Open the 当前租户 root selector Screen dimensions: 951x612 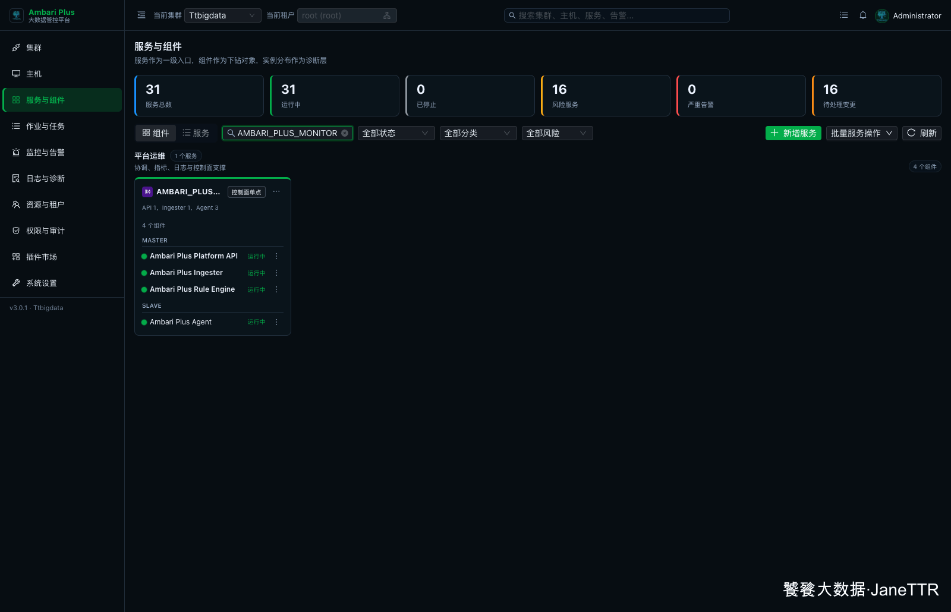point(347,15)
